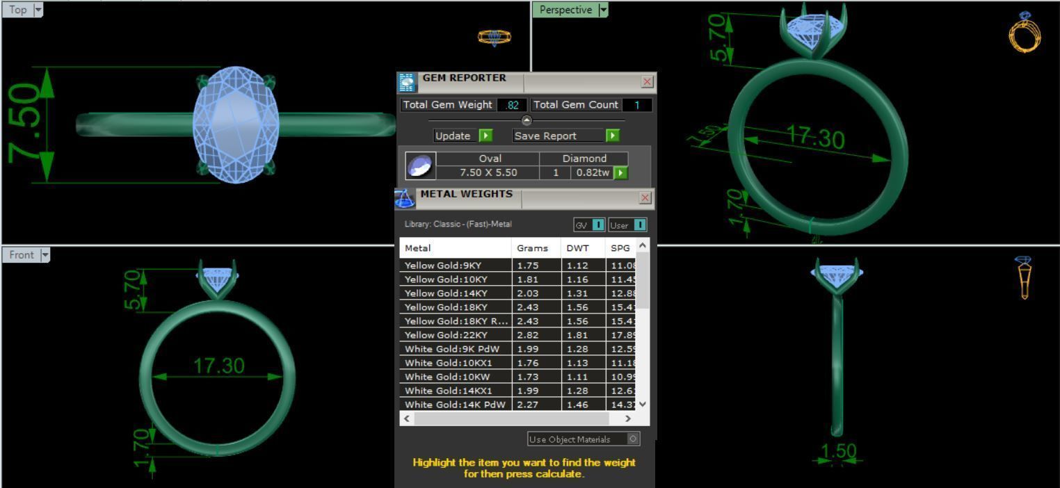The width and height of the screenshot is (1060, 488).
Task: Click the Grams column header
Action: (x=537, y=248)
